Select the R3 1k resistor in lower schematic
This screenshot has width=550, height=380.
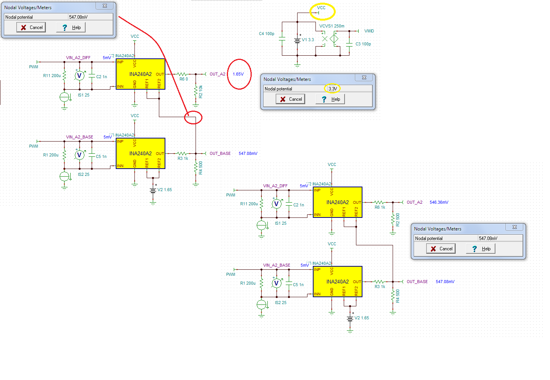[379, 282]
